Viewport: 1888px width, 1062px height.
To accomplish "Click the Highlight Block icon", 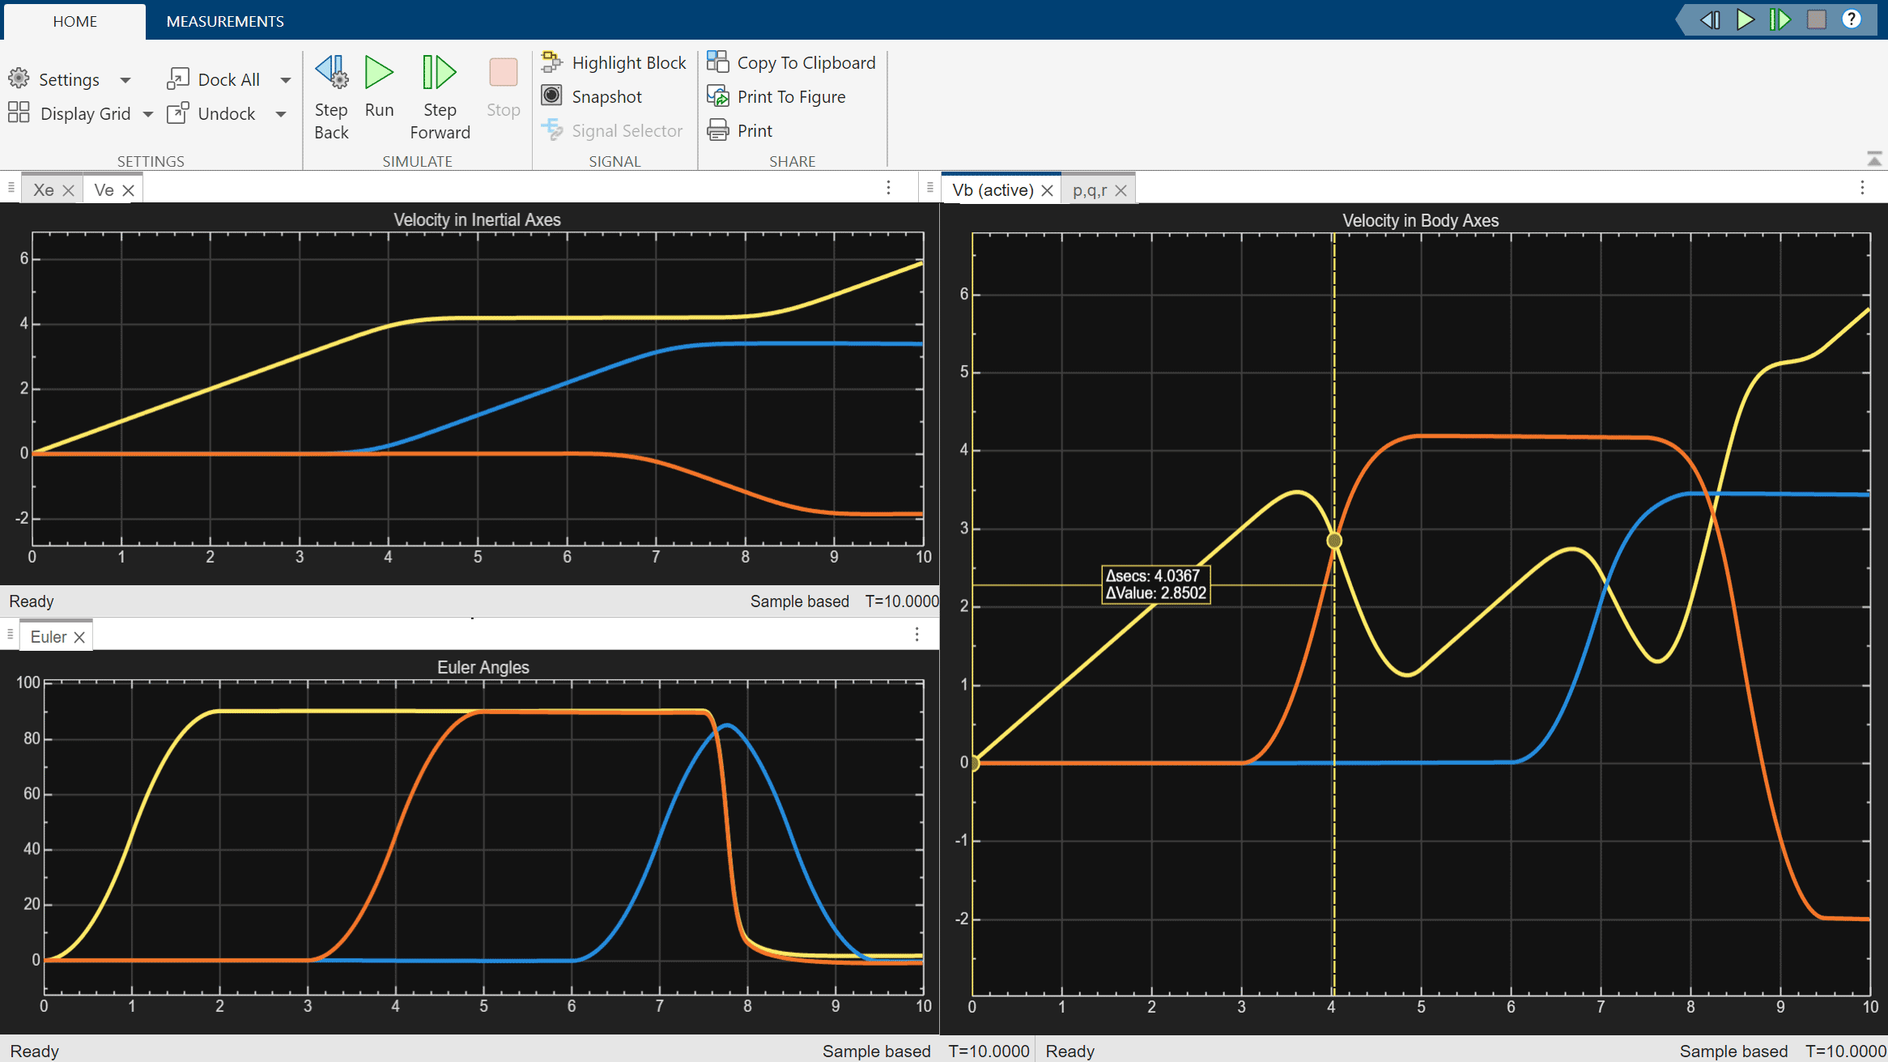I will tap(552, 62).
